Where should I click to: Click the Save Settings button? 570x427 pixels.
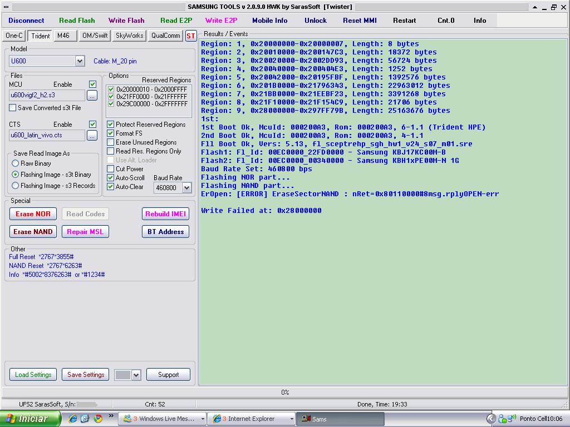(86, 375)
